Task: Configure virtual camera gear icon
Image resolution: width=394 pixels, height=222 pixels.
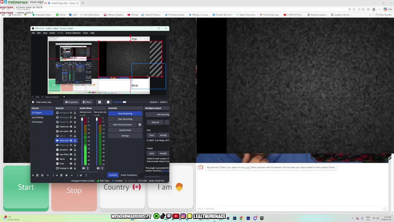Action: coord(139,125)
